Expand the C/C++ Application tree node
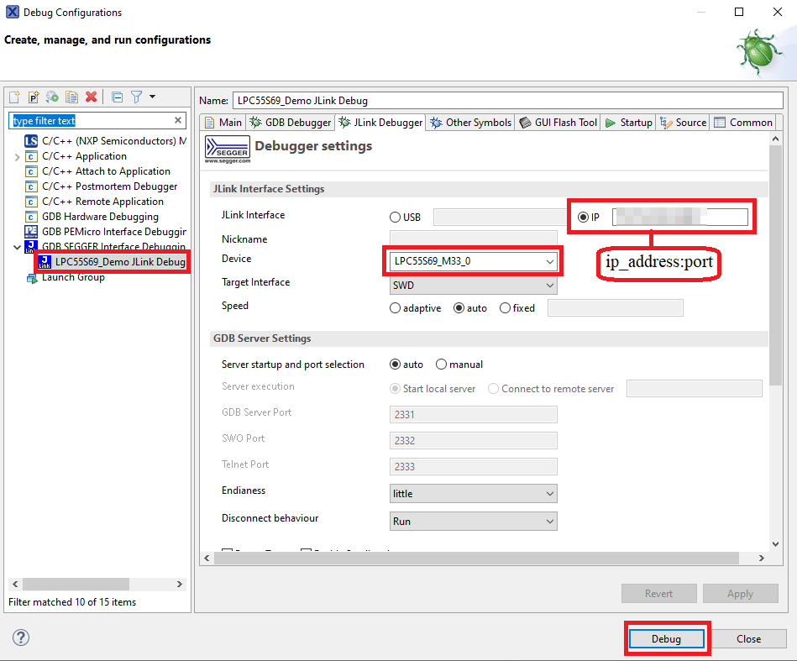Screen dimensions: 797x661 (x=18, y=157)
